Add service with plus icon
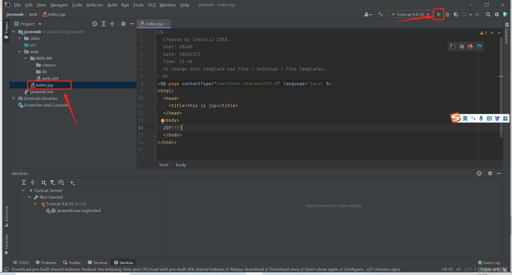 pos(72,183)
